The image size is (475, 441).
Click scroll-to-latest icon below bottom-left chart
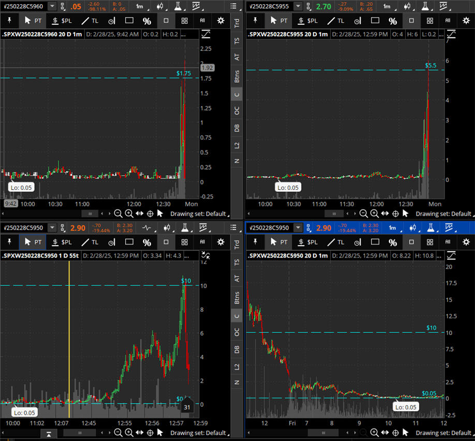click(x=49, y=435)
